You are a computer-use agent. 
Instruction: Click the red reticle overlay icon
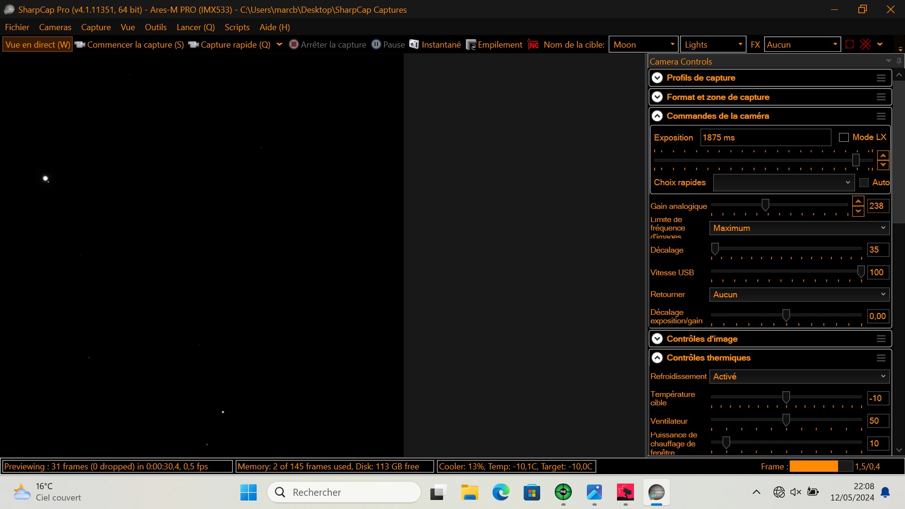865,44
